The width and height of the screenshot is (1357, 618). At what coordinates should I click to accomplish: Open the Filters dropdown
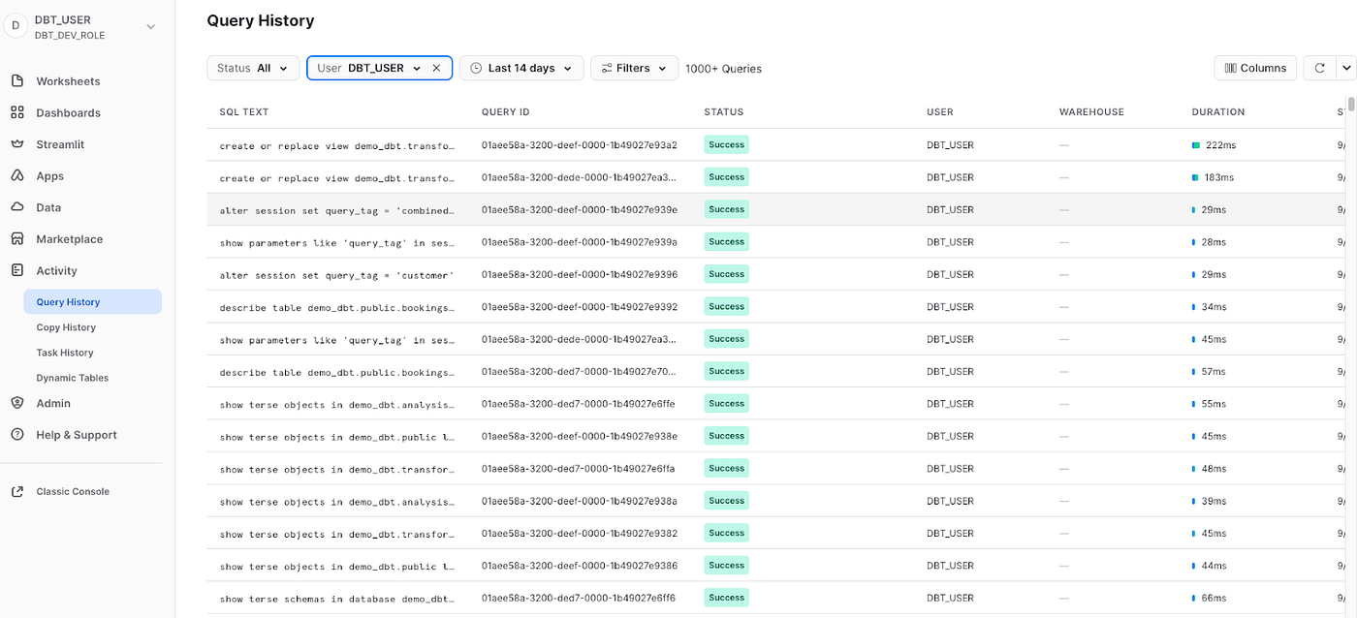(634, 68)
